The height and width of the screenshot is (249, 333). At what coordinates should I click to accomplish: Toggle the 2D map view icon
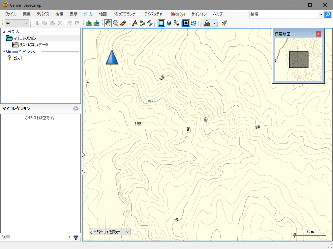click(161, 23)
